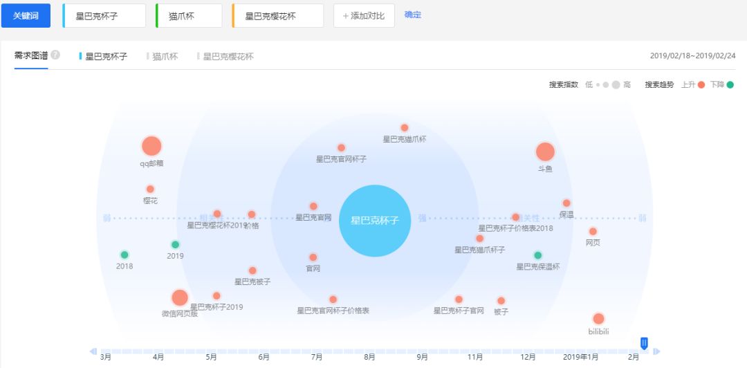Click the 星巴克被子 node dot
Viewport: 747px width, 368px height.
(252, 270)
